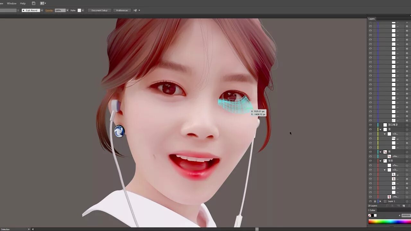The height and width of the screenshot is (231, 411).
Task: Click target circle of Layer 1
Action: 407,201
